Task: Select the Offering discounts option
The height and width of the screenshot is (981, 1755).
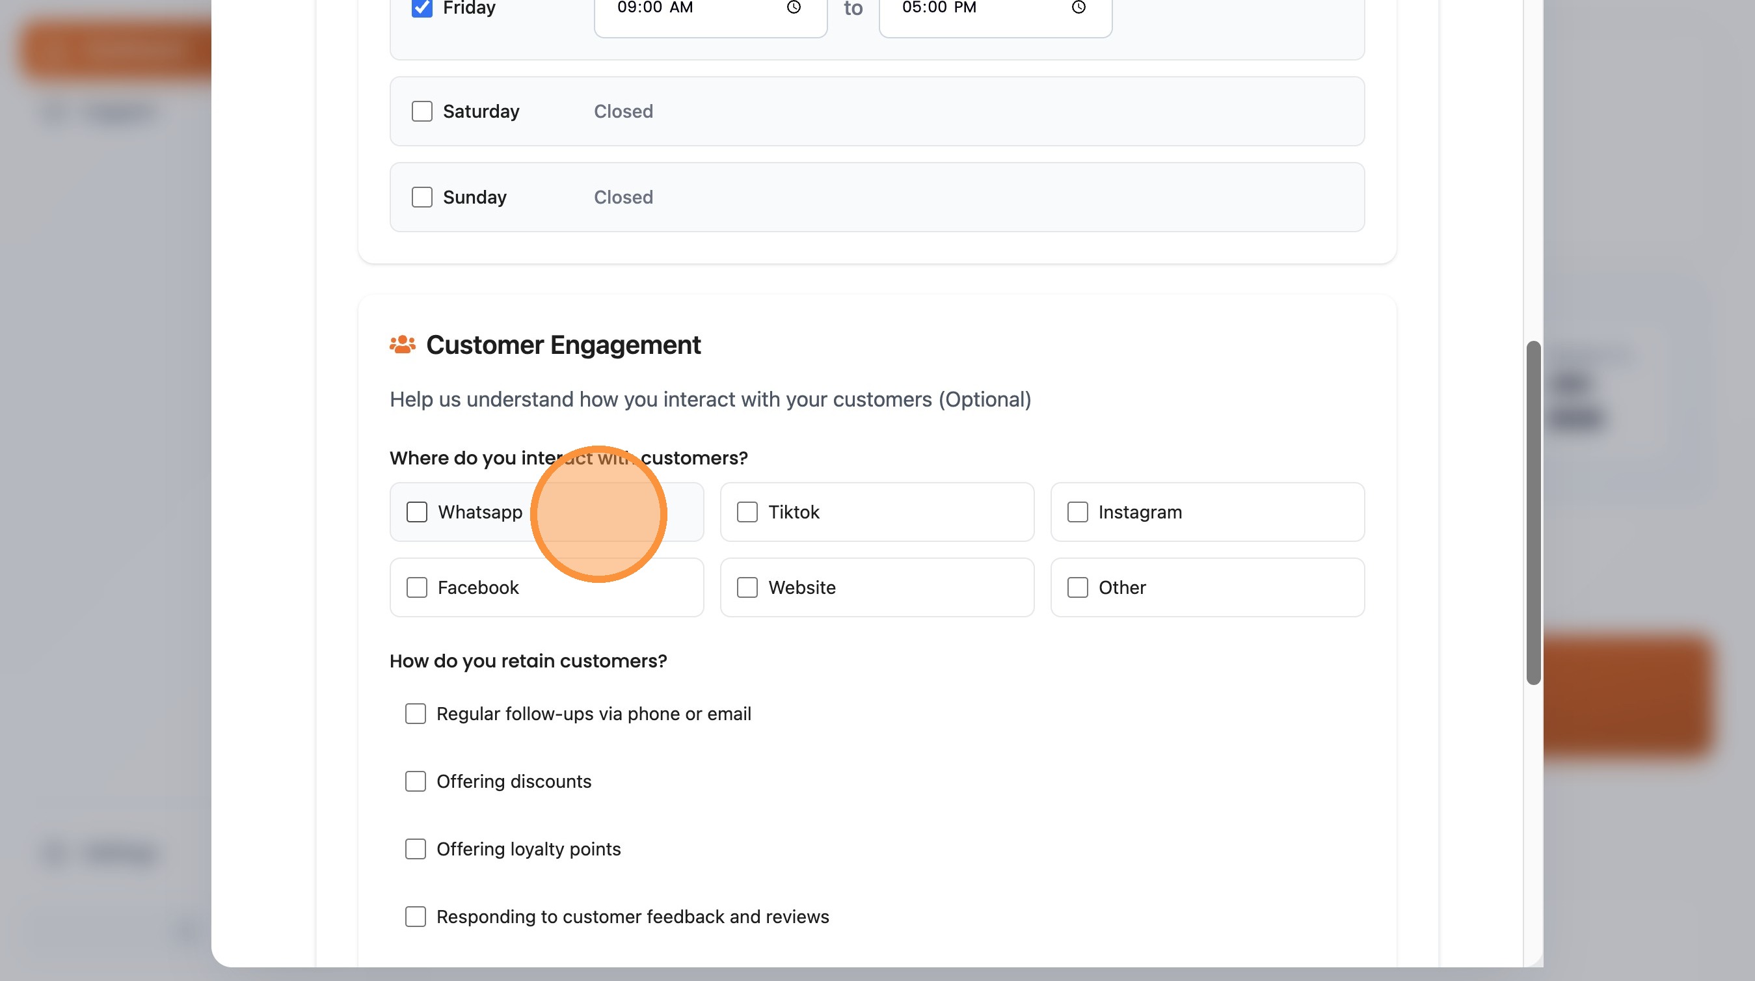Action: tap(416, 781)
